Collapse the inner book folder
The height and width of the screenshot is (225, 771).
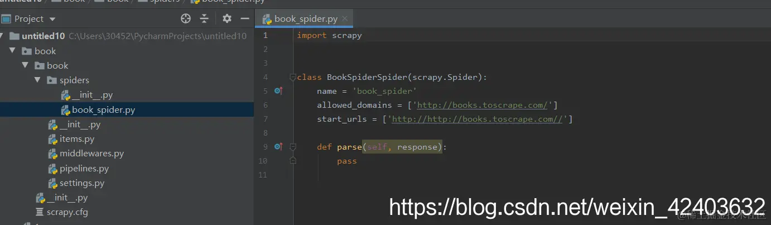coord(25,65)
